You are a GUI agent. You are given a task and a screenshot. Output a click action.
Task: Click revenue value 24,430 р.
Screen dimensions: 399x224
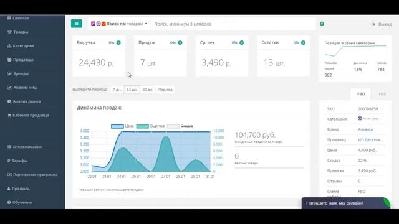95,62
